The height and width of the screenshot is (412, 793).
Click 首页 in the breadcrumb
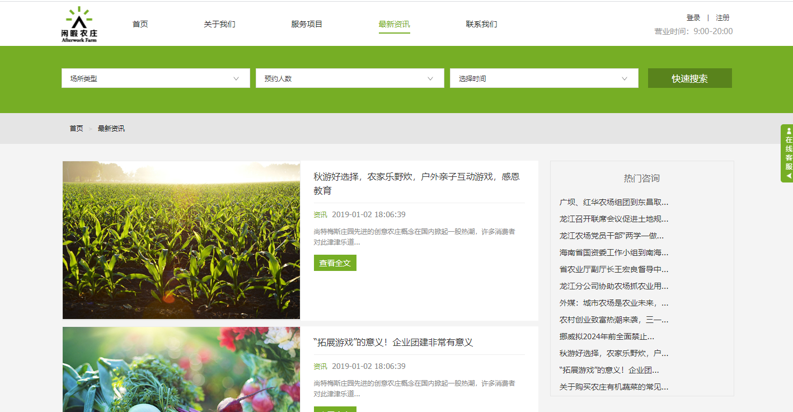click(x=76, y=129)
